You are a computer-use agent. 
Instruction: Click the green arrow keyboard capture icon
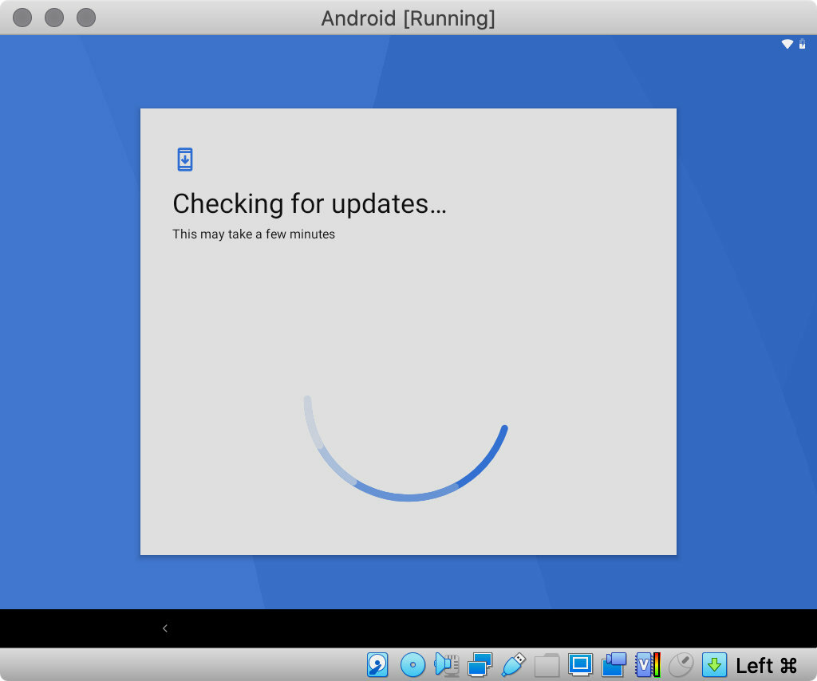click(x=714, y=664)
